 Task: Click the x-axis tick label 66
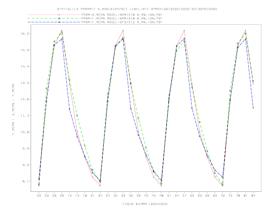point(207,196)
